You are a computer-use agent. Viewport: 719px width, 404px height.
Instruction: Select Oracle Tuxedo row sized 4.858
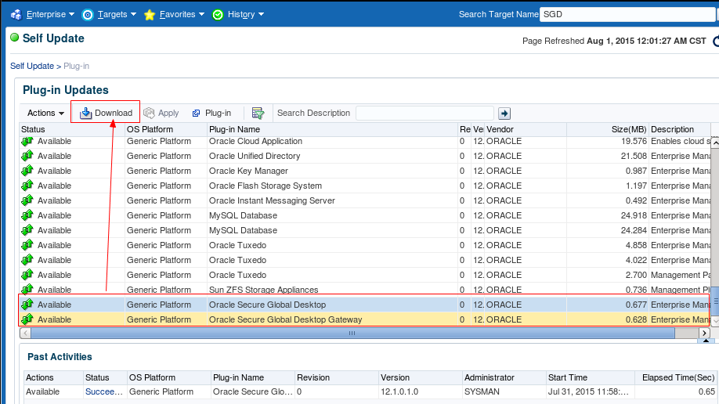[365, 245]
